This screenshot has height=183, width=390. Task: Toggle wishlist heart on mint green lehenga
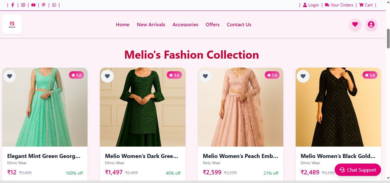point(10,76)
